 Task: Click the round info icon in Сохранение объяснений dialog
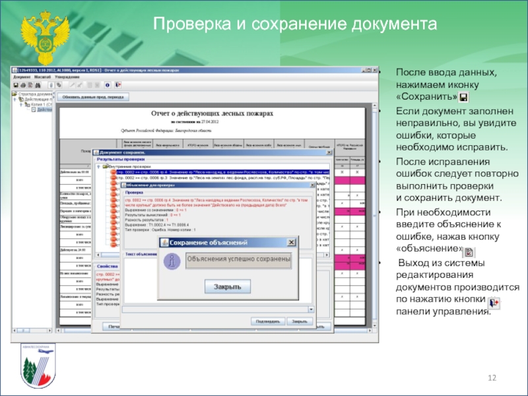(172, 261)
